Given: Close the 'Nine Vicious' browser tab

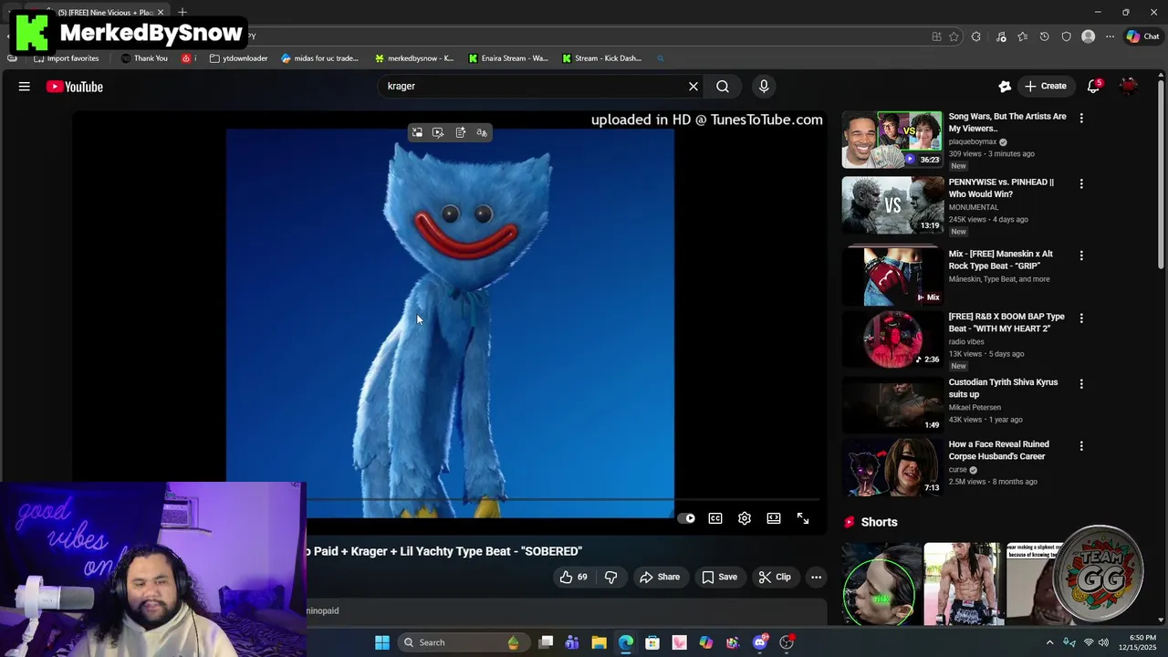Looking at the screenshot, I should [162, 12].
